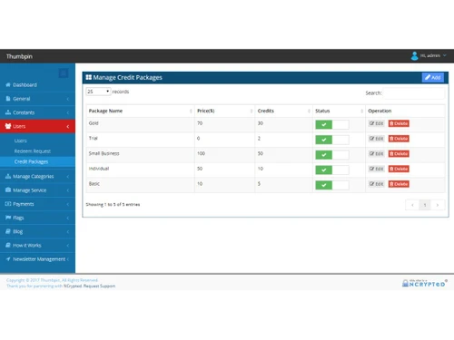Edit the Gold package
The image size is (454, 340).
pos(376,123)
